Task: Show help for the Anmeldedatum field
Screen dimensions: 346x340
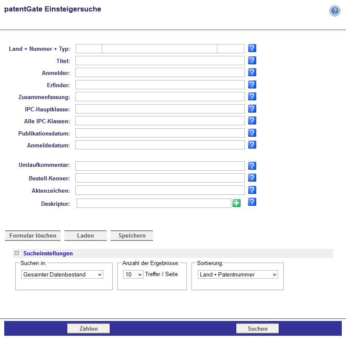Action: (252, 145)
